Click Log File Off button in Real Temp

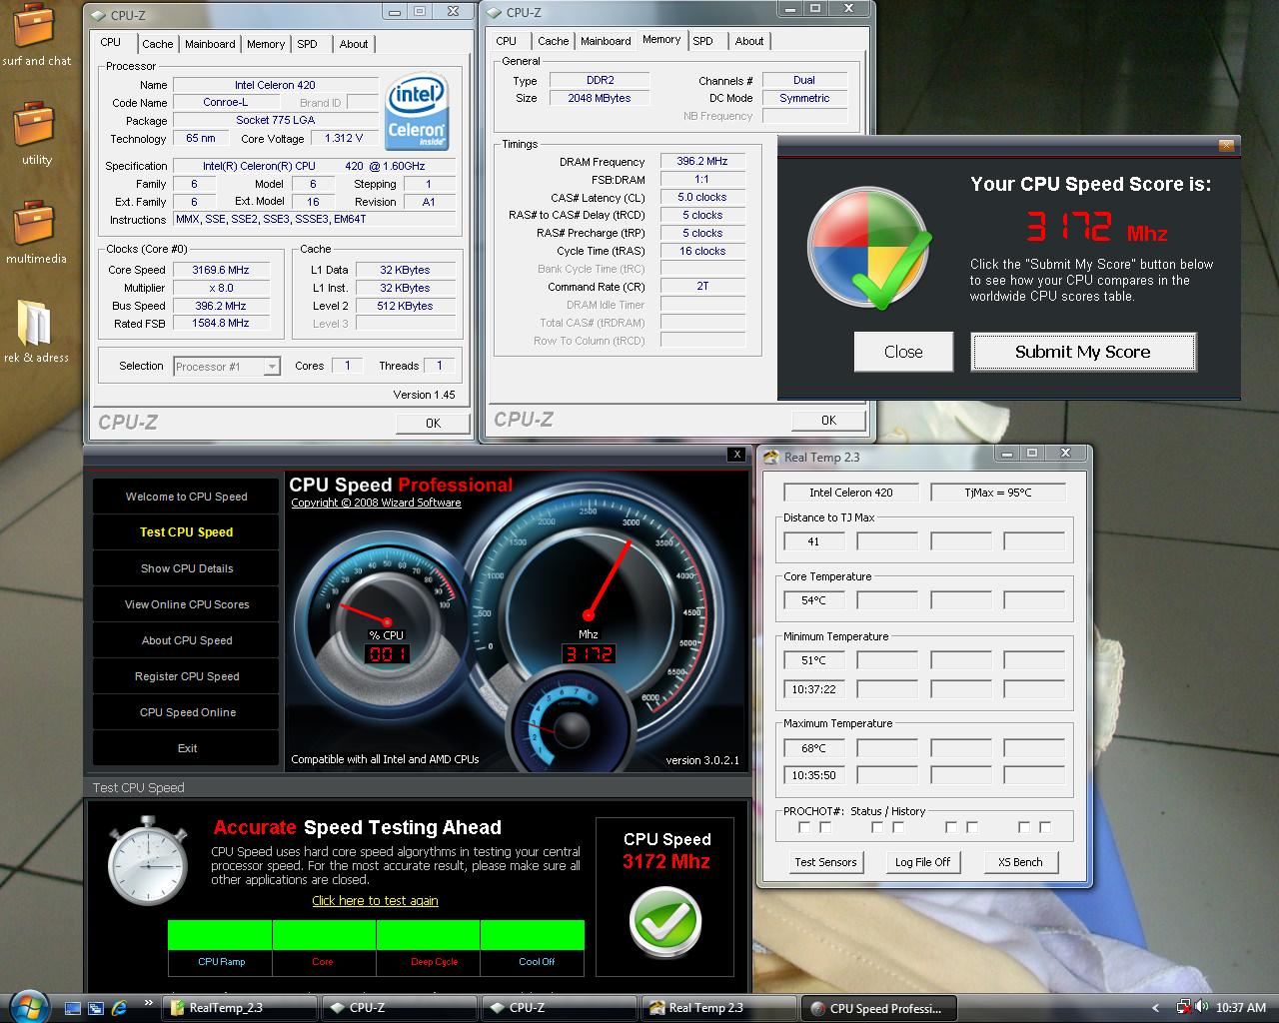[922, 862]
